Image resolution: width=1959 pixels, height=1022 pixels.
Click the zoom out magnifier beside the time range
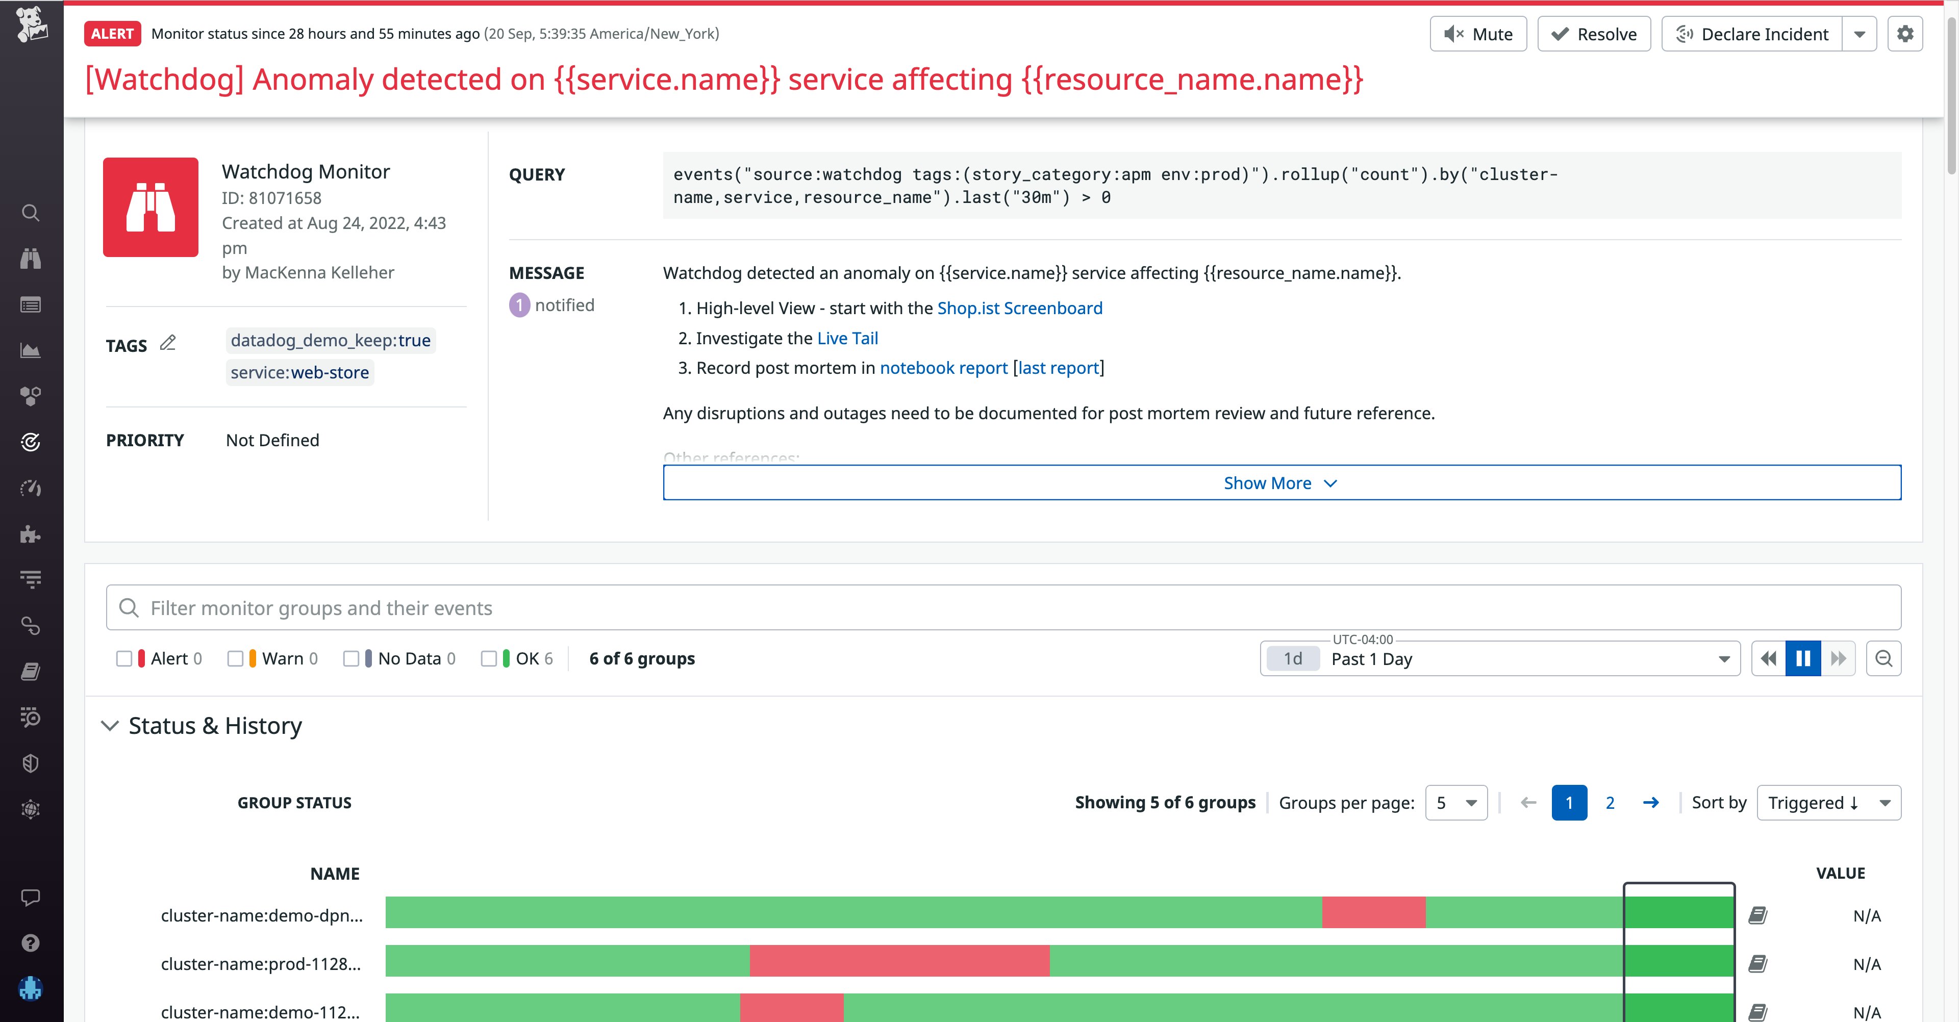click(x=1883, y=658)
